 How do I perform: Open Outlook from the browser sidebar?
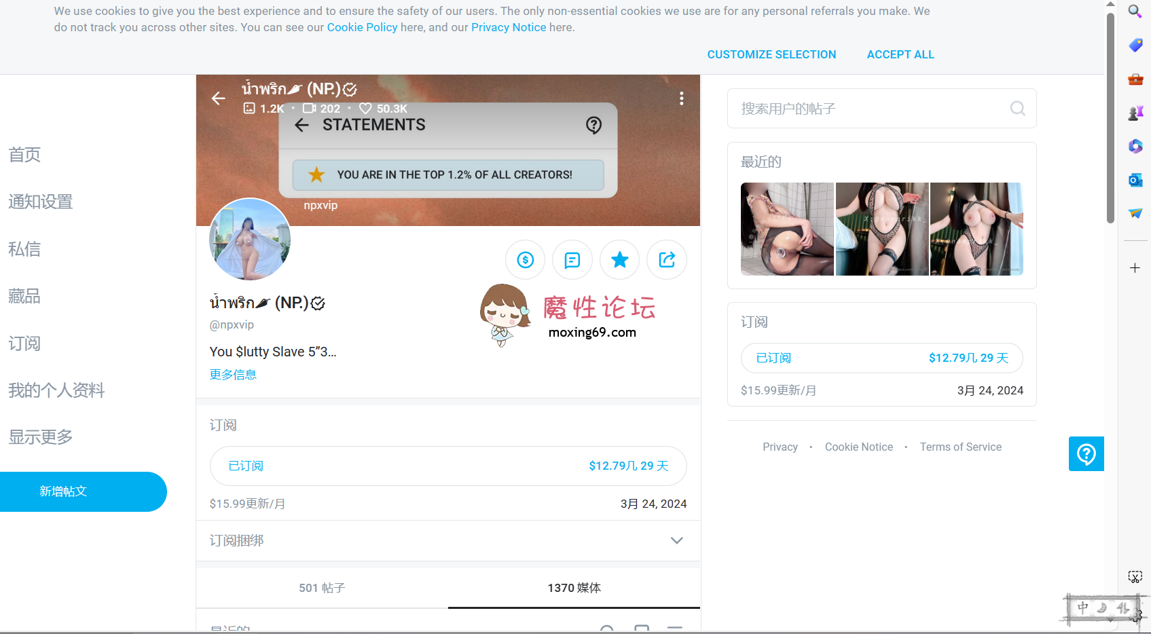(1135, 180)
